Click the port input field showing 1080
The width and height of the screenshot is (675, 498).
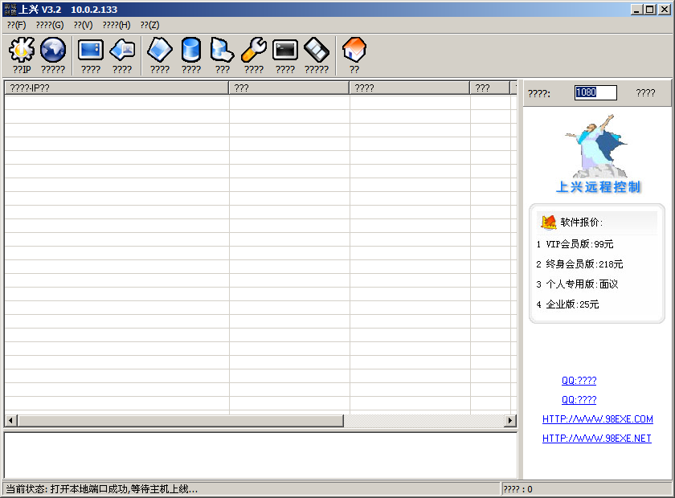[595, 92]
